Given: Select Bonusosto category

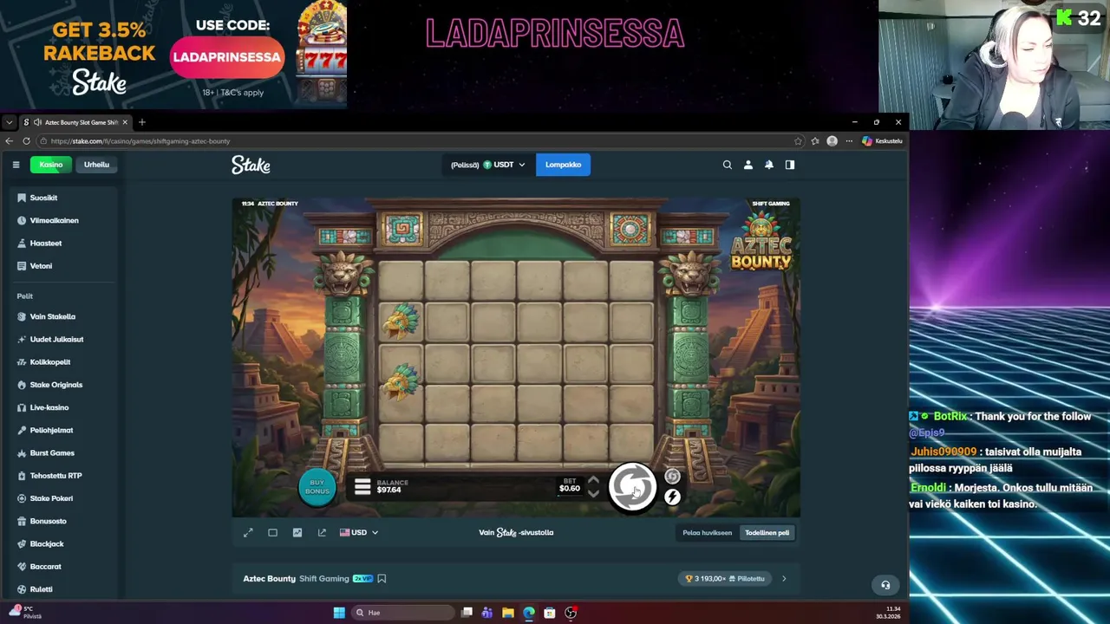Looking at the screenshot, I should [x=65, y=521].
